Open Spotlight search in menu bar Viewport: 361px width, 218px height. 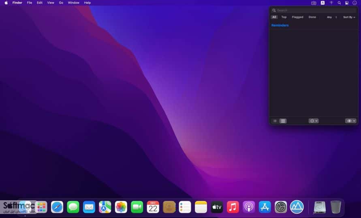click(339, 3)
